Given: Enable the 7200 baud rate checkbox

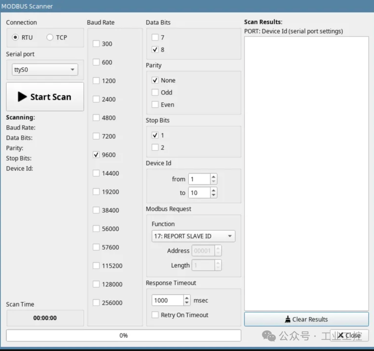Looking at the screenshot, I should (x=96, y=136).
